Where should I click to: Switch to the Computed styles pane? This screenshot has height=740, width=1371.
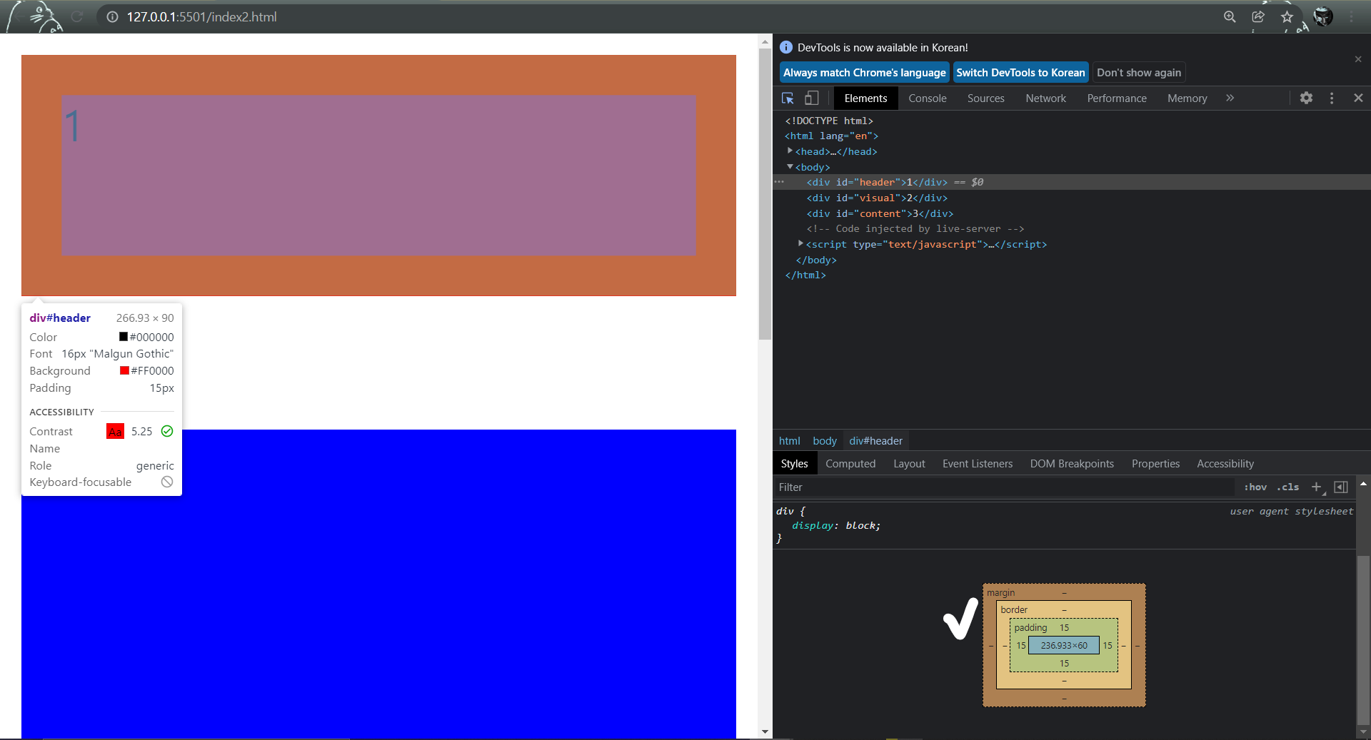[850, 464]
